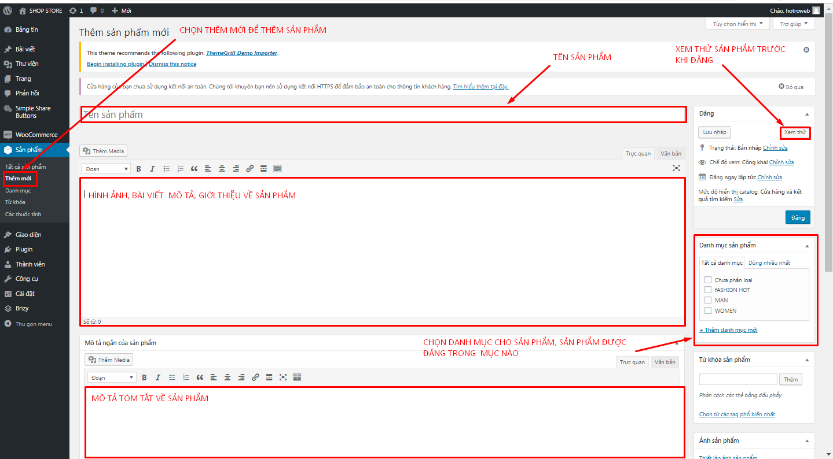833x459 pixels.
Task: Check the Chưa phân loại category
Action: [707, 280]
